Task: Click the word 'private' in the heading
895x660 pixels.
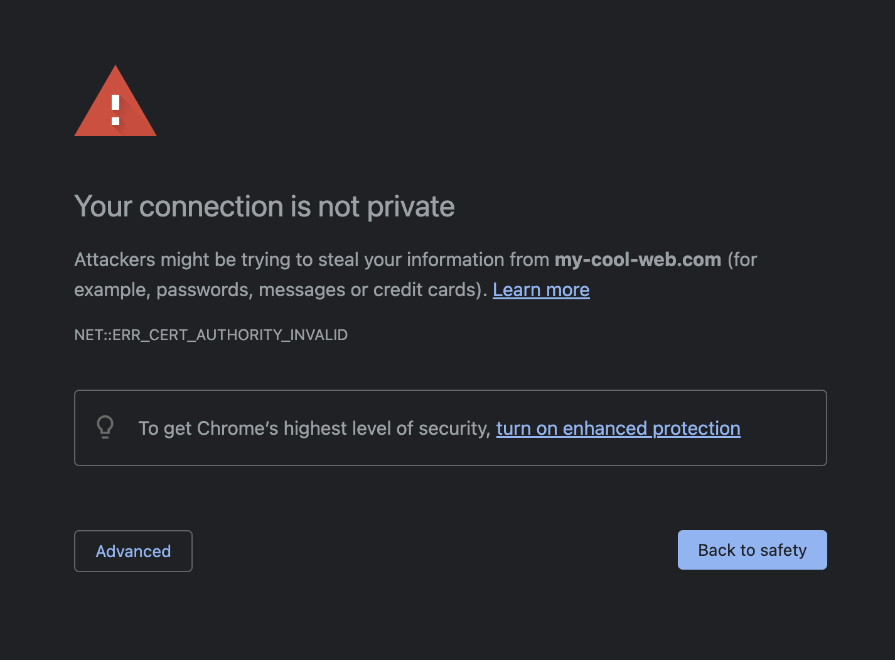Action: tap(410, 208)
